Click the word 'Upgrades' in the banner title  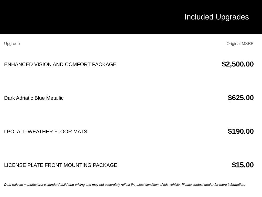point(232,17)
